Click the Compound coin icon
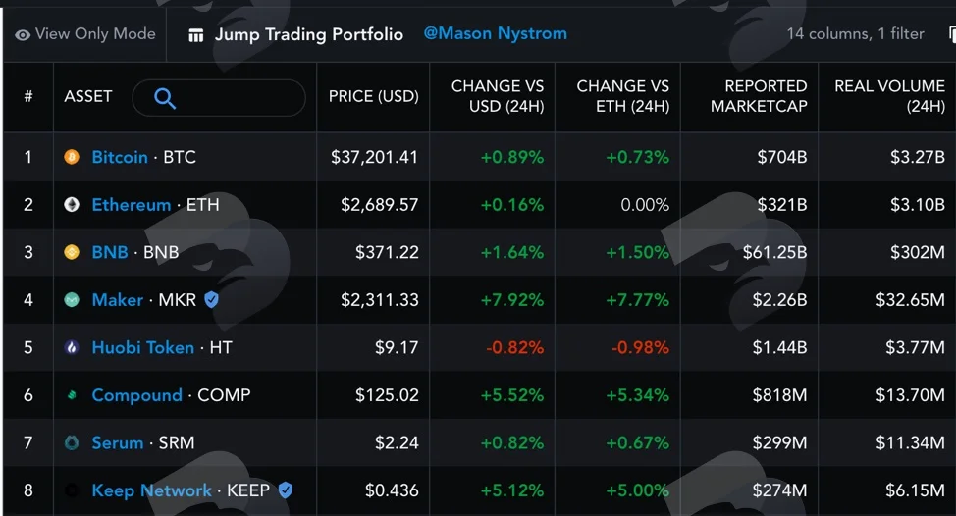Viewport: 956px width, 516px height. click(72, 394)
